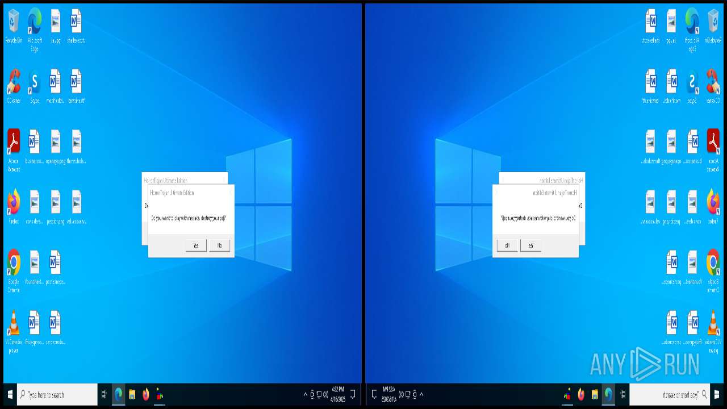Open network status icon in unmirrored tray

(319, 394)
